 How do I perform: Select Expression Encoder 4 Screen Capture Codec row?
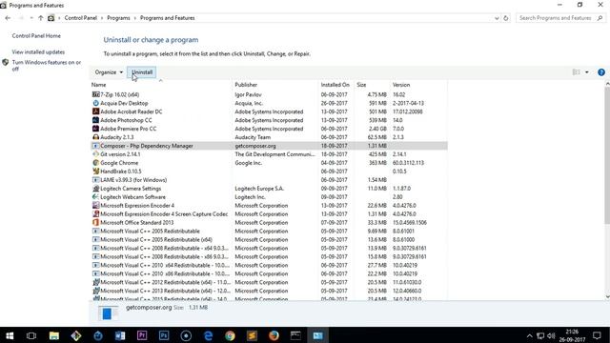pos(269,214)
